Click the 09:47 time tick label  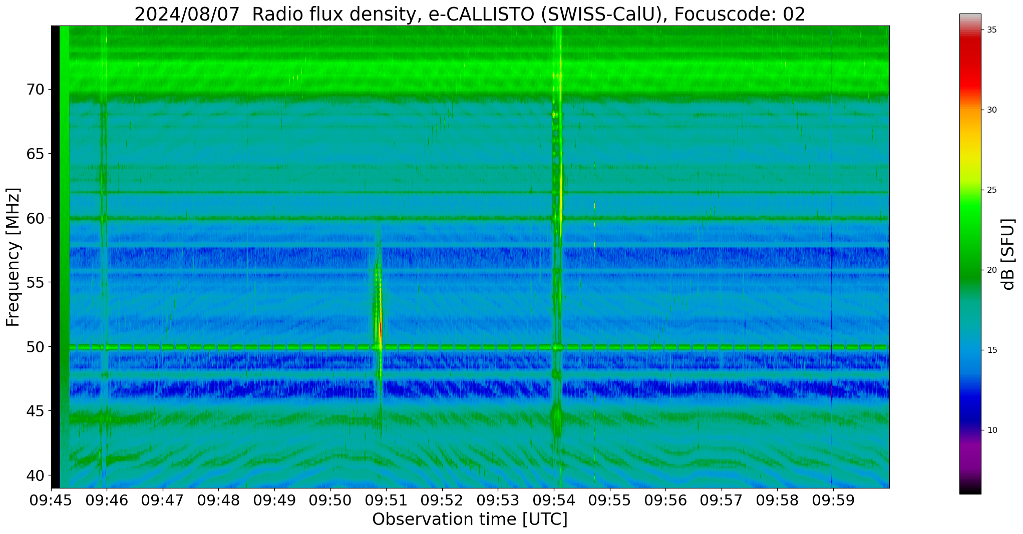tap(163, 500)
